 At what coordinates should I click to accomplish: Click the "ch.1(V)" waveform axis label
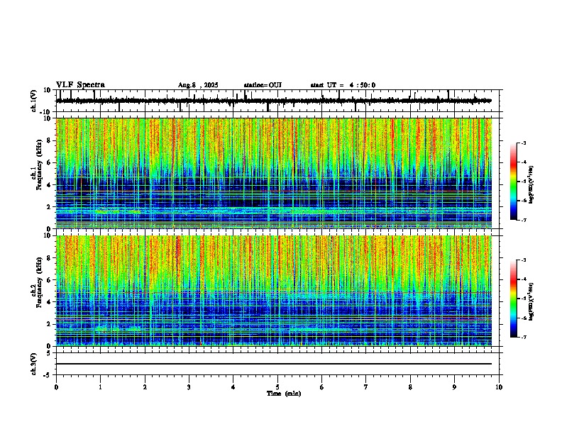coord(34,101)
